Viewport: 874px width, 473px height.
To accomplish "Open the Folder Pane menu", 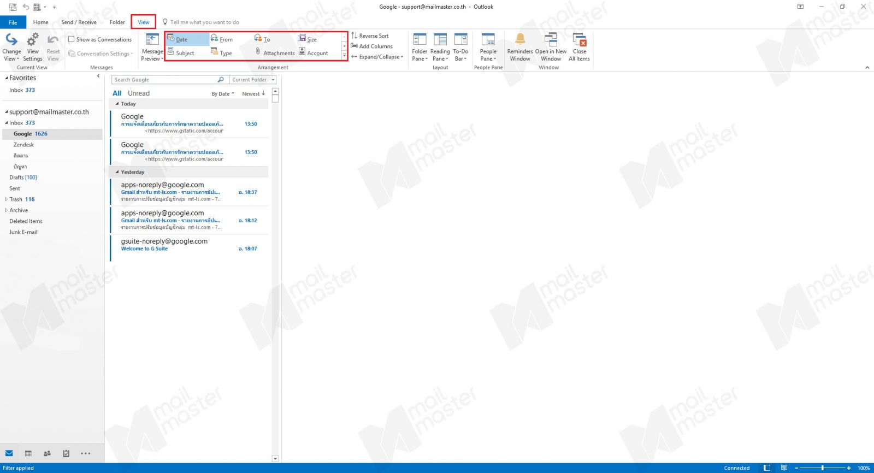I will tap(420, 46).
